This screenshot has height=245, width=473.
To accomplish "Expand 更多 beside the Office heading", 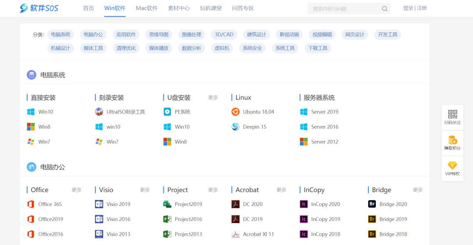I will point(77,190).
